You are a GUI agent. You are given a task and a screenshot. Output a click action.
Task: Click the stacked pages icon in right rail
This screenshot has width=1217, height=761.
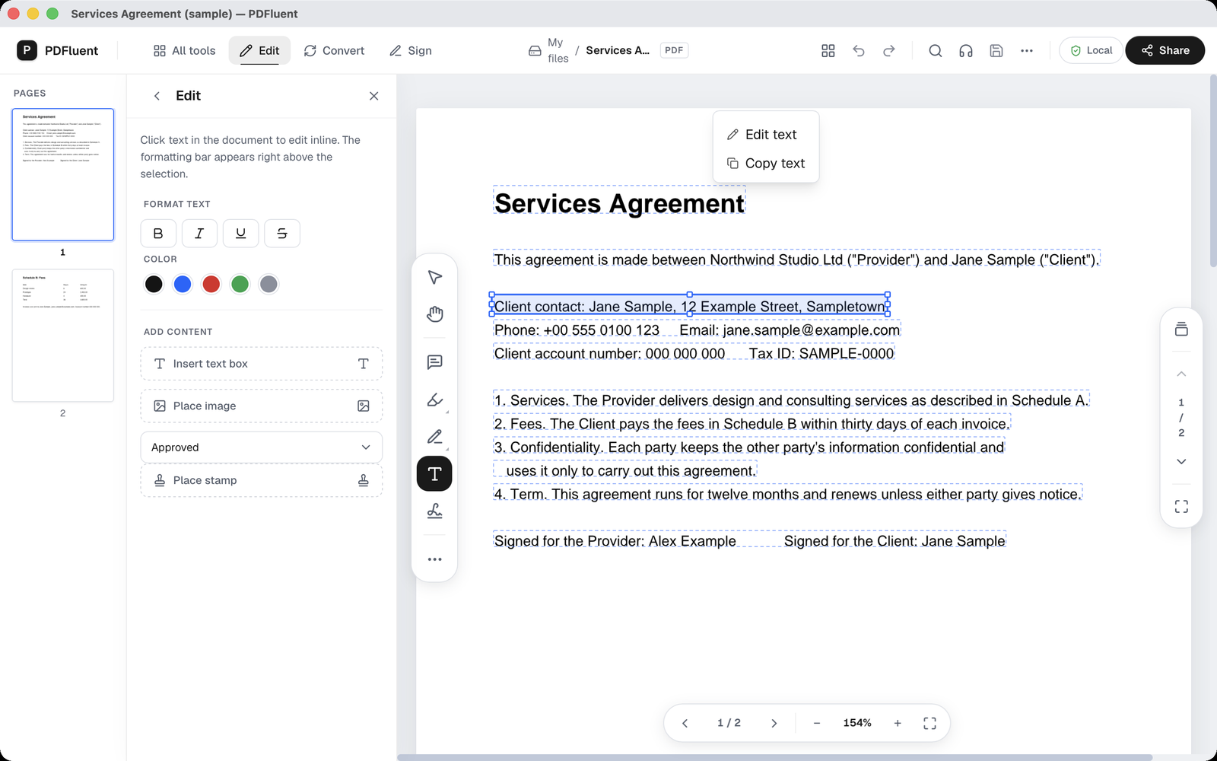pos(1181,329)
